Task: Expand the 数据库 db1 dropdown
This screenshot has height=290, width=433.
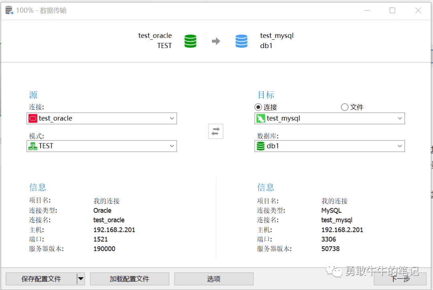Action: (x=400, y=146)
